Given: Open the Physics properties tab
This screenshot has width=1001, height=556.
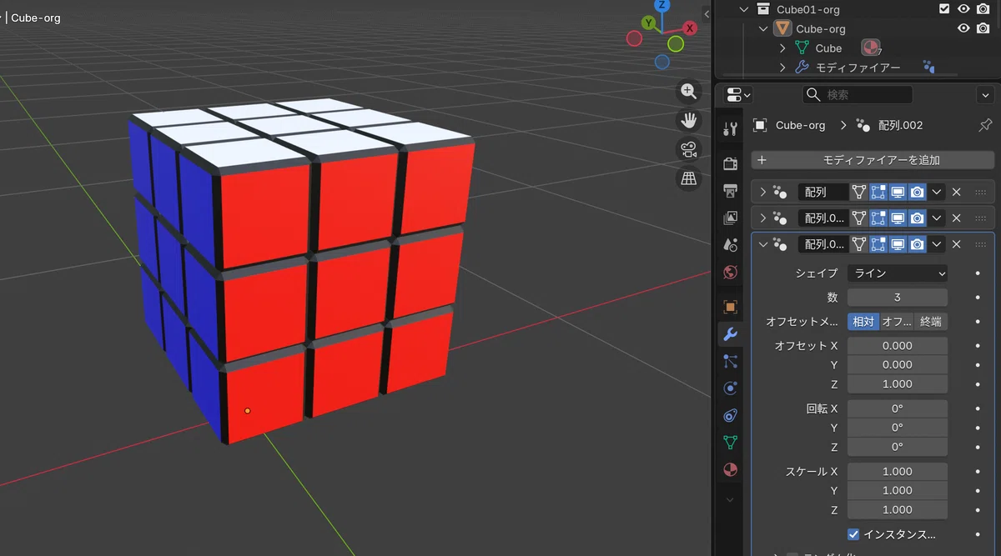Looking at the screenshot, I should point(731,388).
